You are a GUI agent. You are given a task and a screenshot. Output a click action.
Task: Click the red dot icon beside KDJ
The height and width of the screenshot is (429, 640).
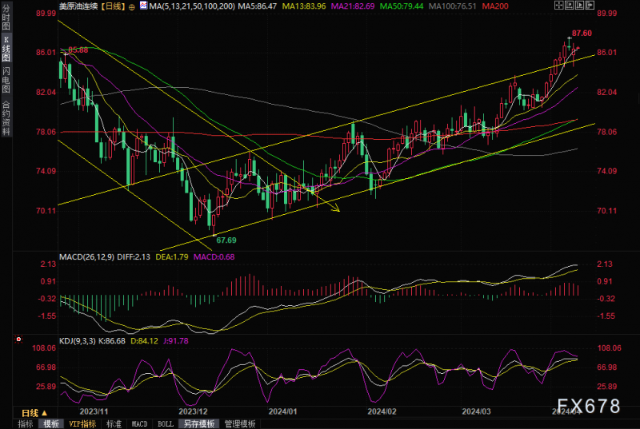tap(18, 339)
